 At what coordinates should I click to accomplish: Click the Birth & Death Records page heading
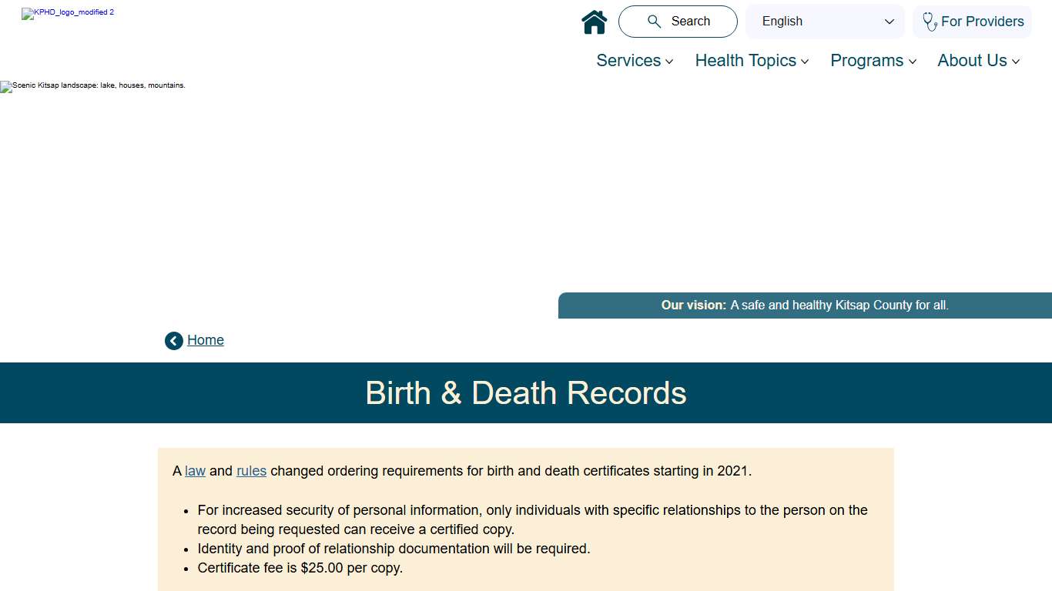coord(526,392)
